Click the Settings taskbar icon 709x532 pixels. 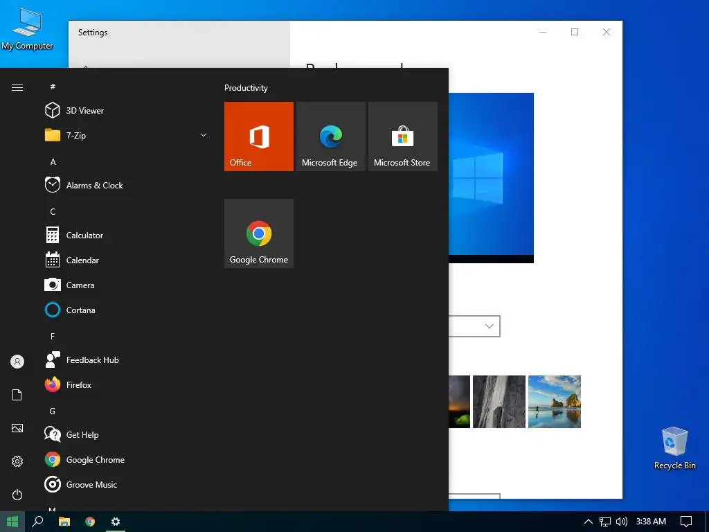tap(116, 522)
